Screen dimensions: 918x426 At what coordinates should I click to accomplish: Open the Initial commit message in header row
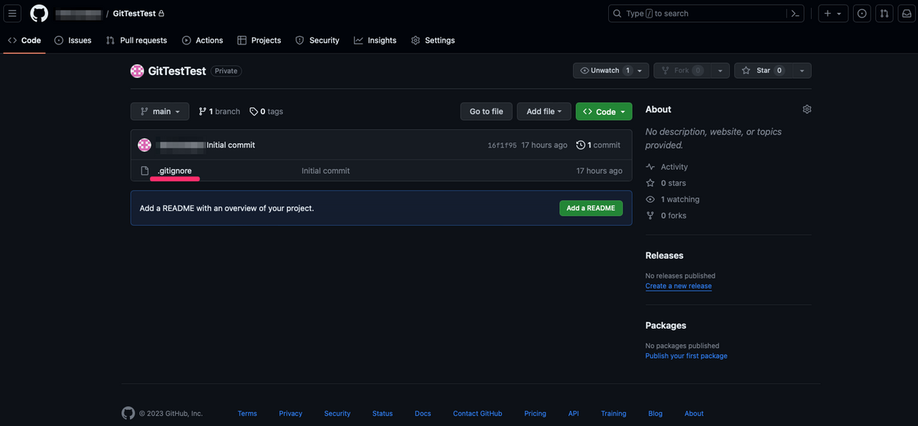click(231, 145)
